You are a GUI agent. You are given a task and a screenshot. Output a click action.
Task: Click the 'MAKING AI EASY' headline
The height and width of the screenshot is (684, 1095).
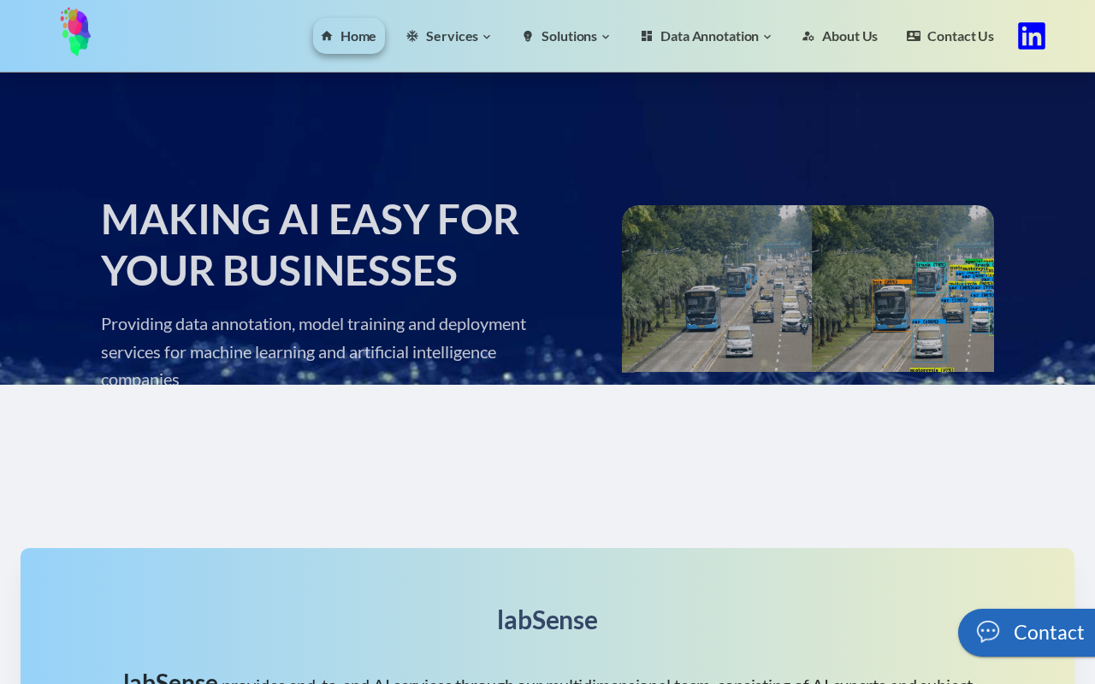point(310,245)
